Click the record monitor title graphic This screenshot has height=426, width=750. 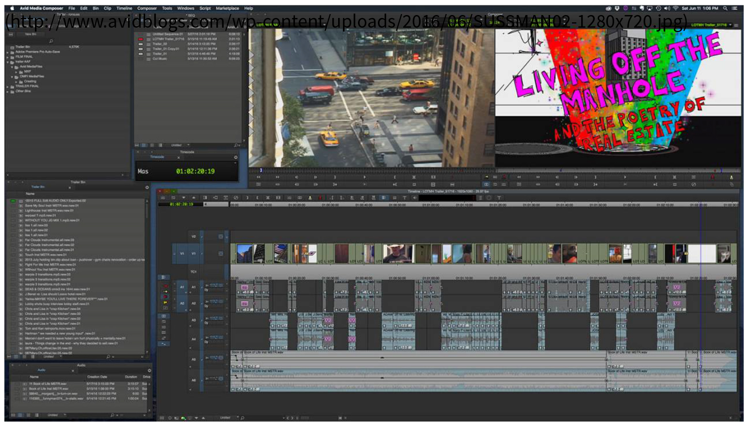618,97
